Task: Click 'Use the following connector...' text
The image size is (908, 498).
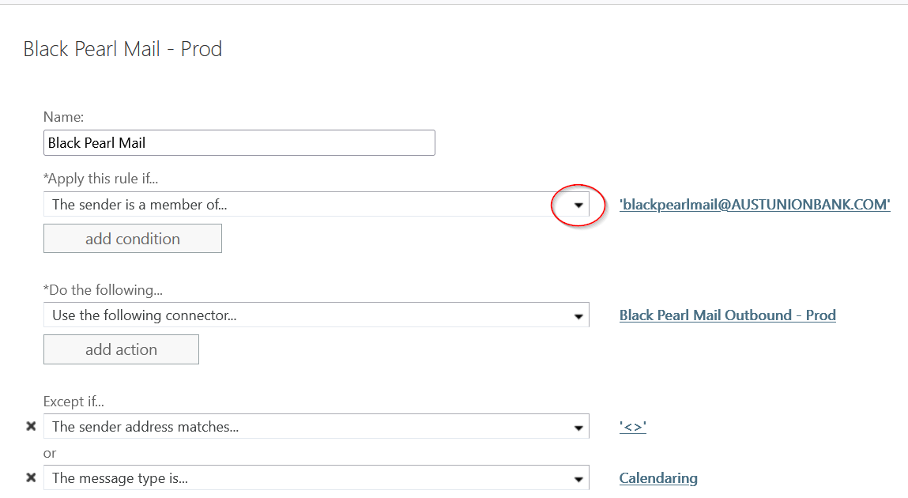Action: click(x=145, y=315)
